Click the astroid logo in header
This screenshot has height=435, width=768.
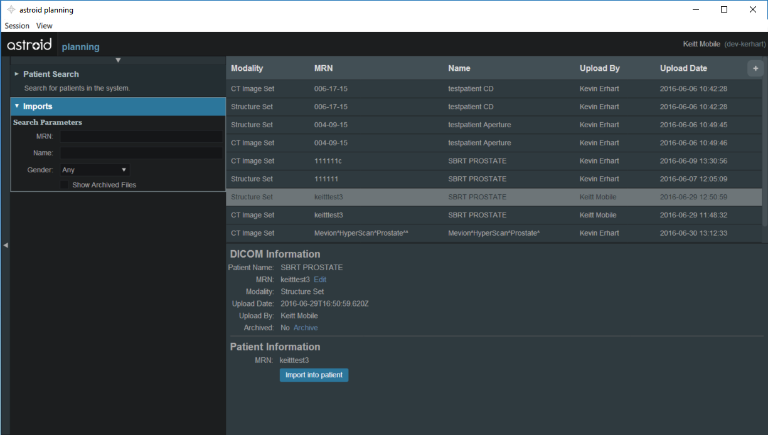(x=29, y=46)
